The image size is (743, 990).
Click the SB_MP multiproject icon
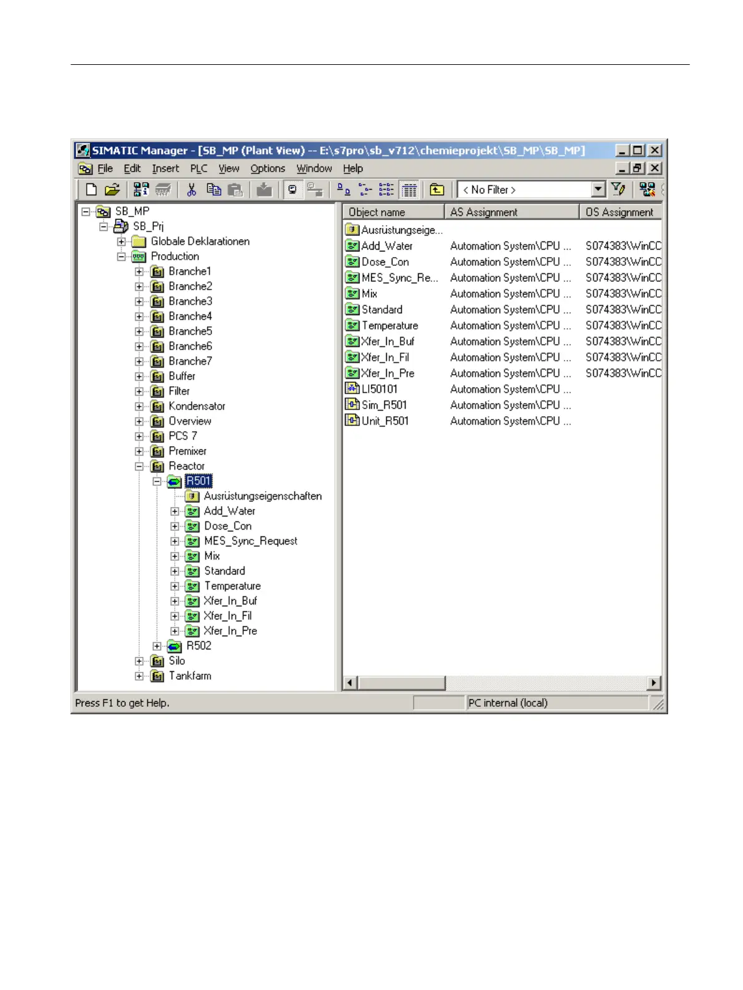(103, 211)
